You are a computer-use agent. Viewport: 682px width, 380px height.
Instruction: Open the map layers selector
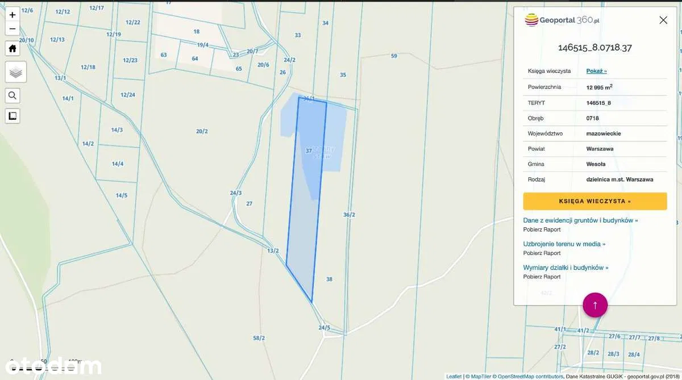[x=15, y=72]
